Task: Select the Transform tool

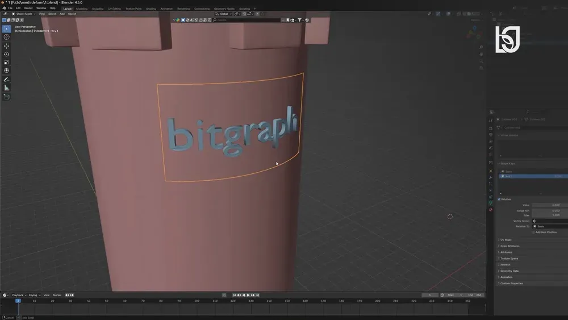Action: pos(6,70)
